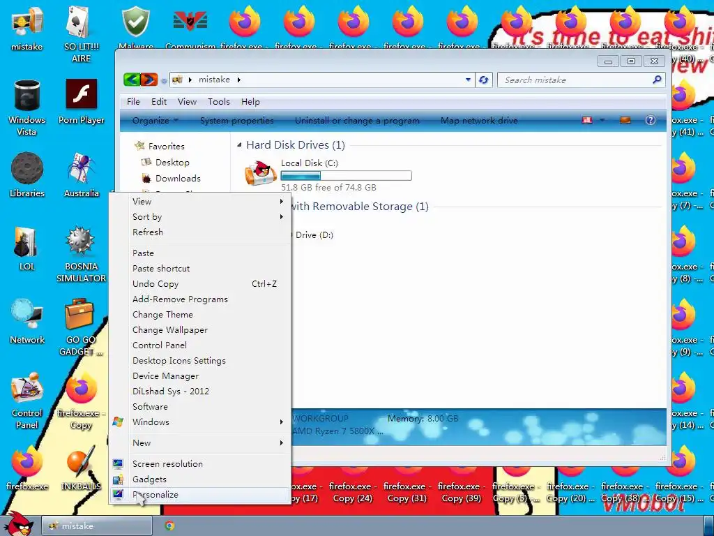Open the Control Panel desktop icon
714x536 pixels.
pyautogui.click(x=27, y=400)
